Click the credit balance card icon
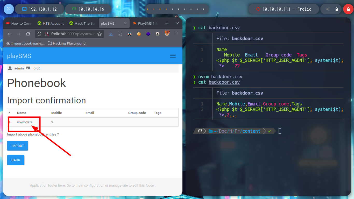354x199 pixels. click(28, 68)
